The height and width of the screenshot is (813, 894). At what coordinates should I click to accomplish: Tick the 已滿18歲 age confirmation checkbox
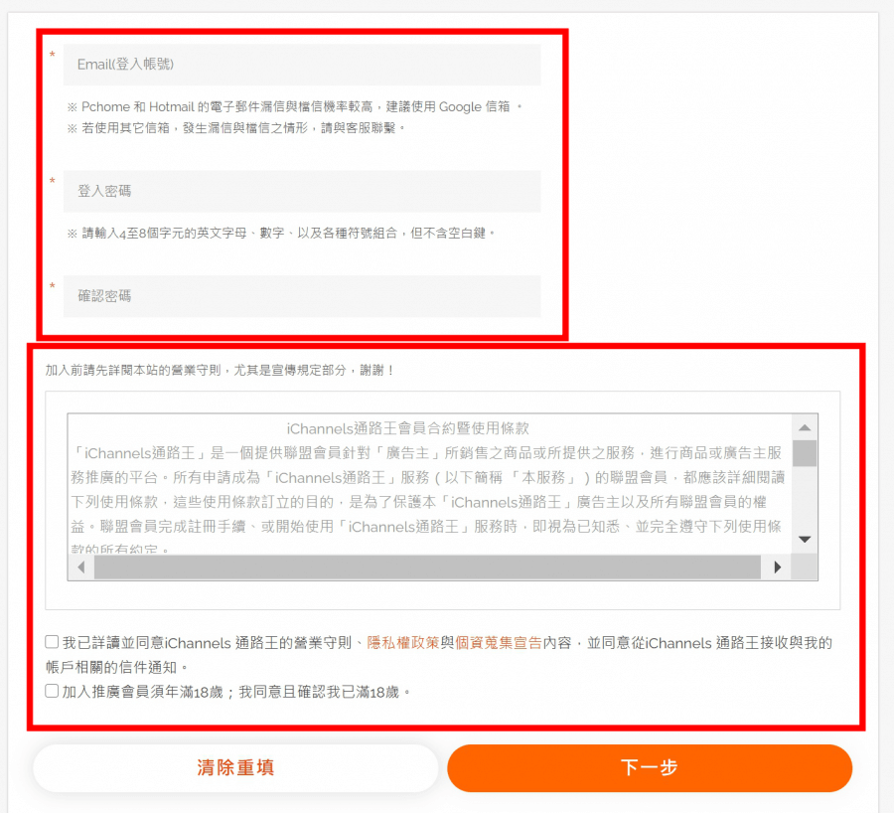52,691
